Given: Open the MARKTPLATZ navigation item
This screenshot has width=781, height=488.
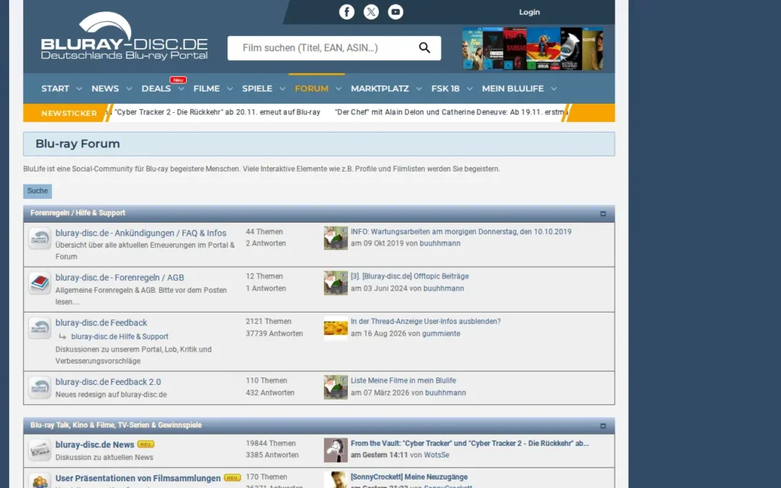Looking at the screenshot, I should pyautogui.click(x=380, y=88).
